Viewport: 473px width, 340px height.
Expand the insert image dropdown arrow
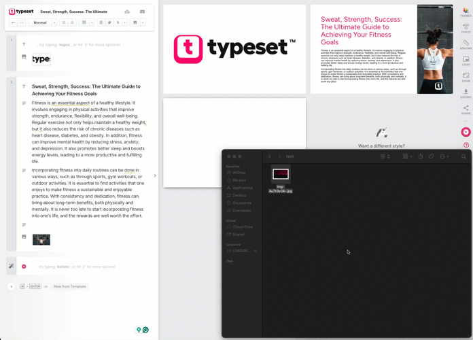point(143,22)
